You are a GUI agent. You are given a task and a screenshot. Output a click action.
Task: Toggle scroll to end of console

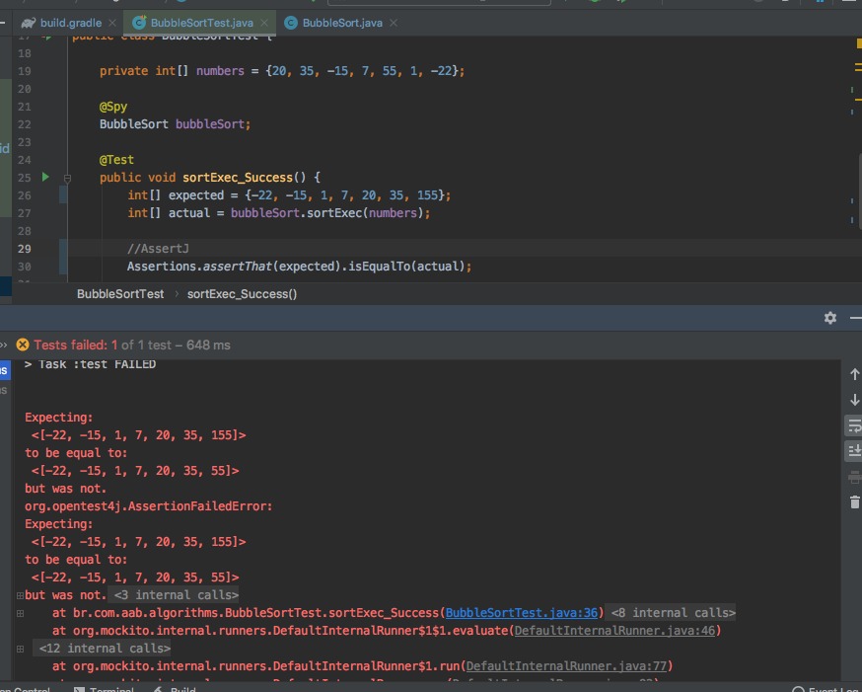coord(854,451)
